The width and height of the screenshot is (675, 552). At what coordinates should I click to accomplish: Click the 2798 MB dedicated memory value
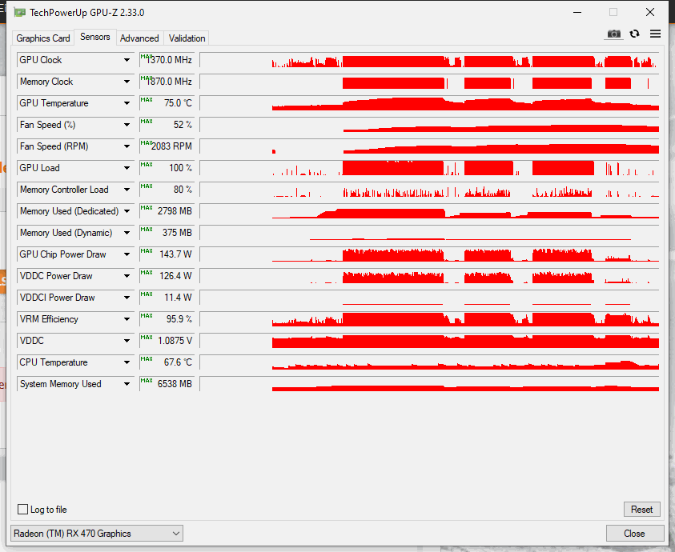pos(167,211)
